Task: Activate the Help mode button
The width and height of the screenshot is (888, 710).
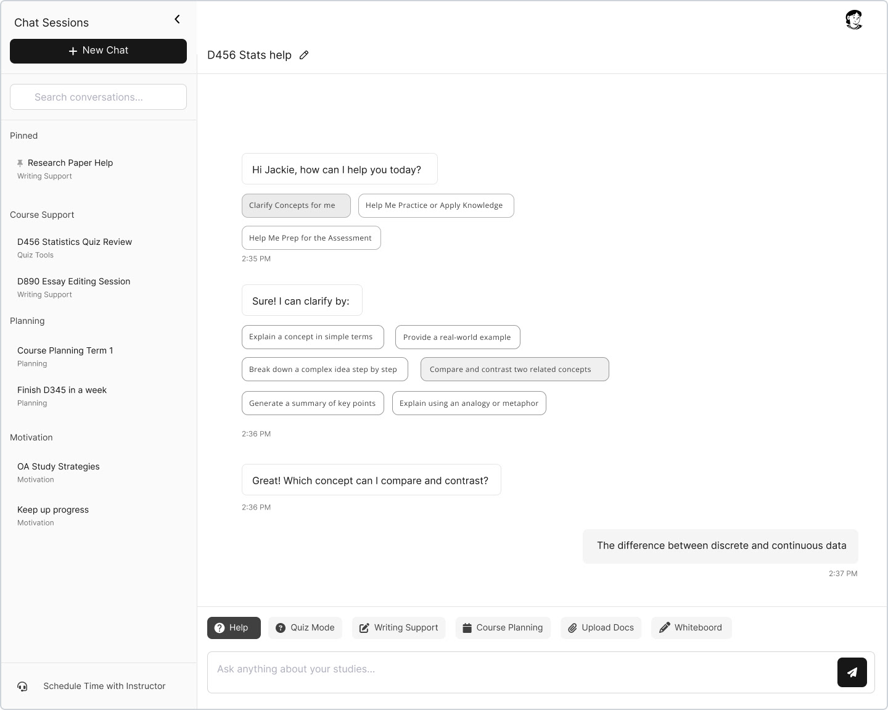Action: pos(234,628)
